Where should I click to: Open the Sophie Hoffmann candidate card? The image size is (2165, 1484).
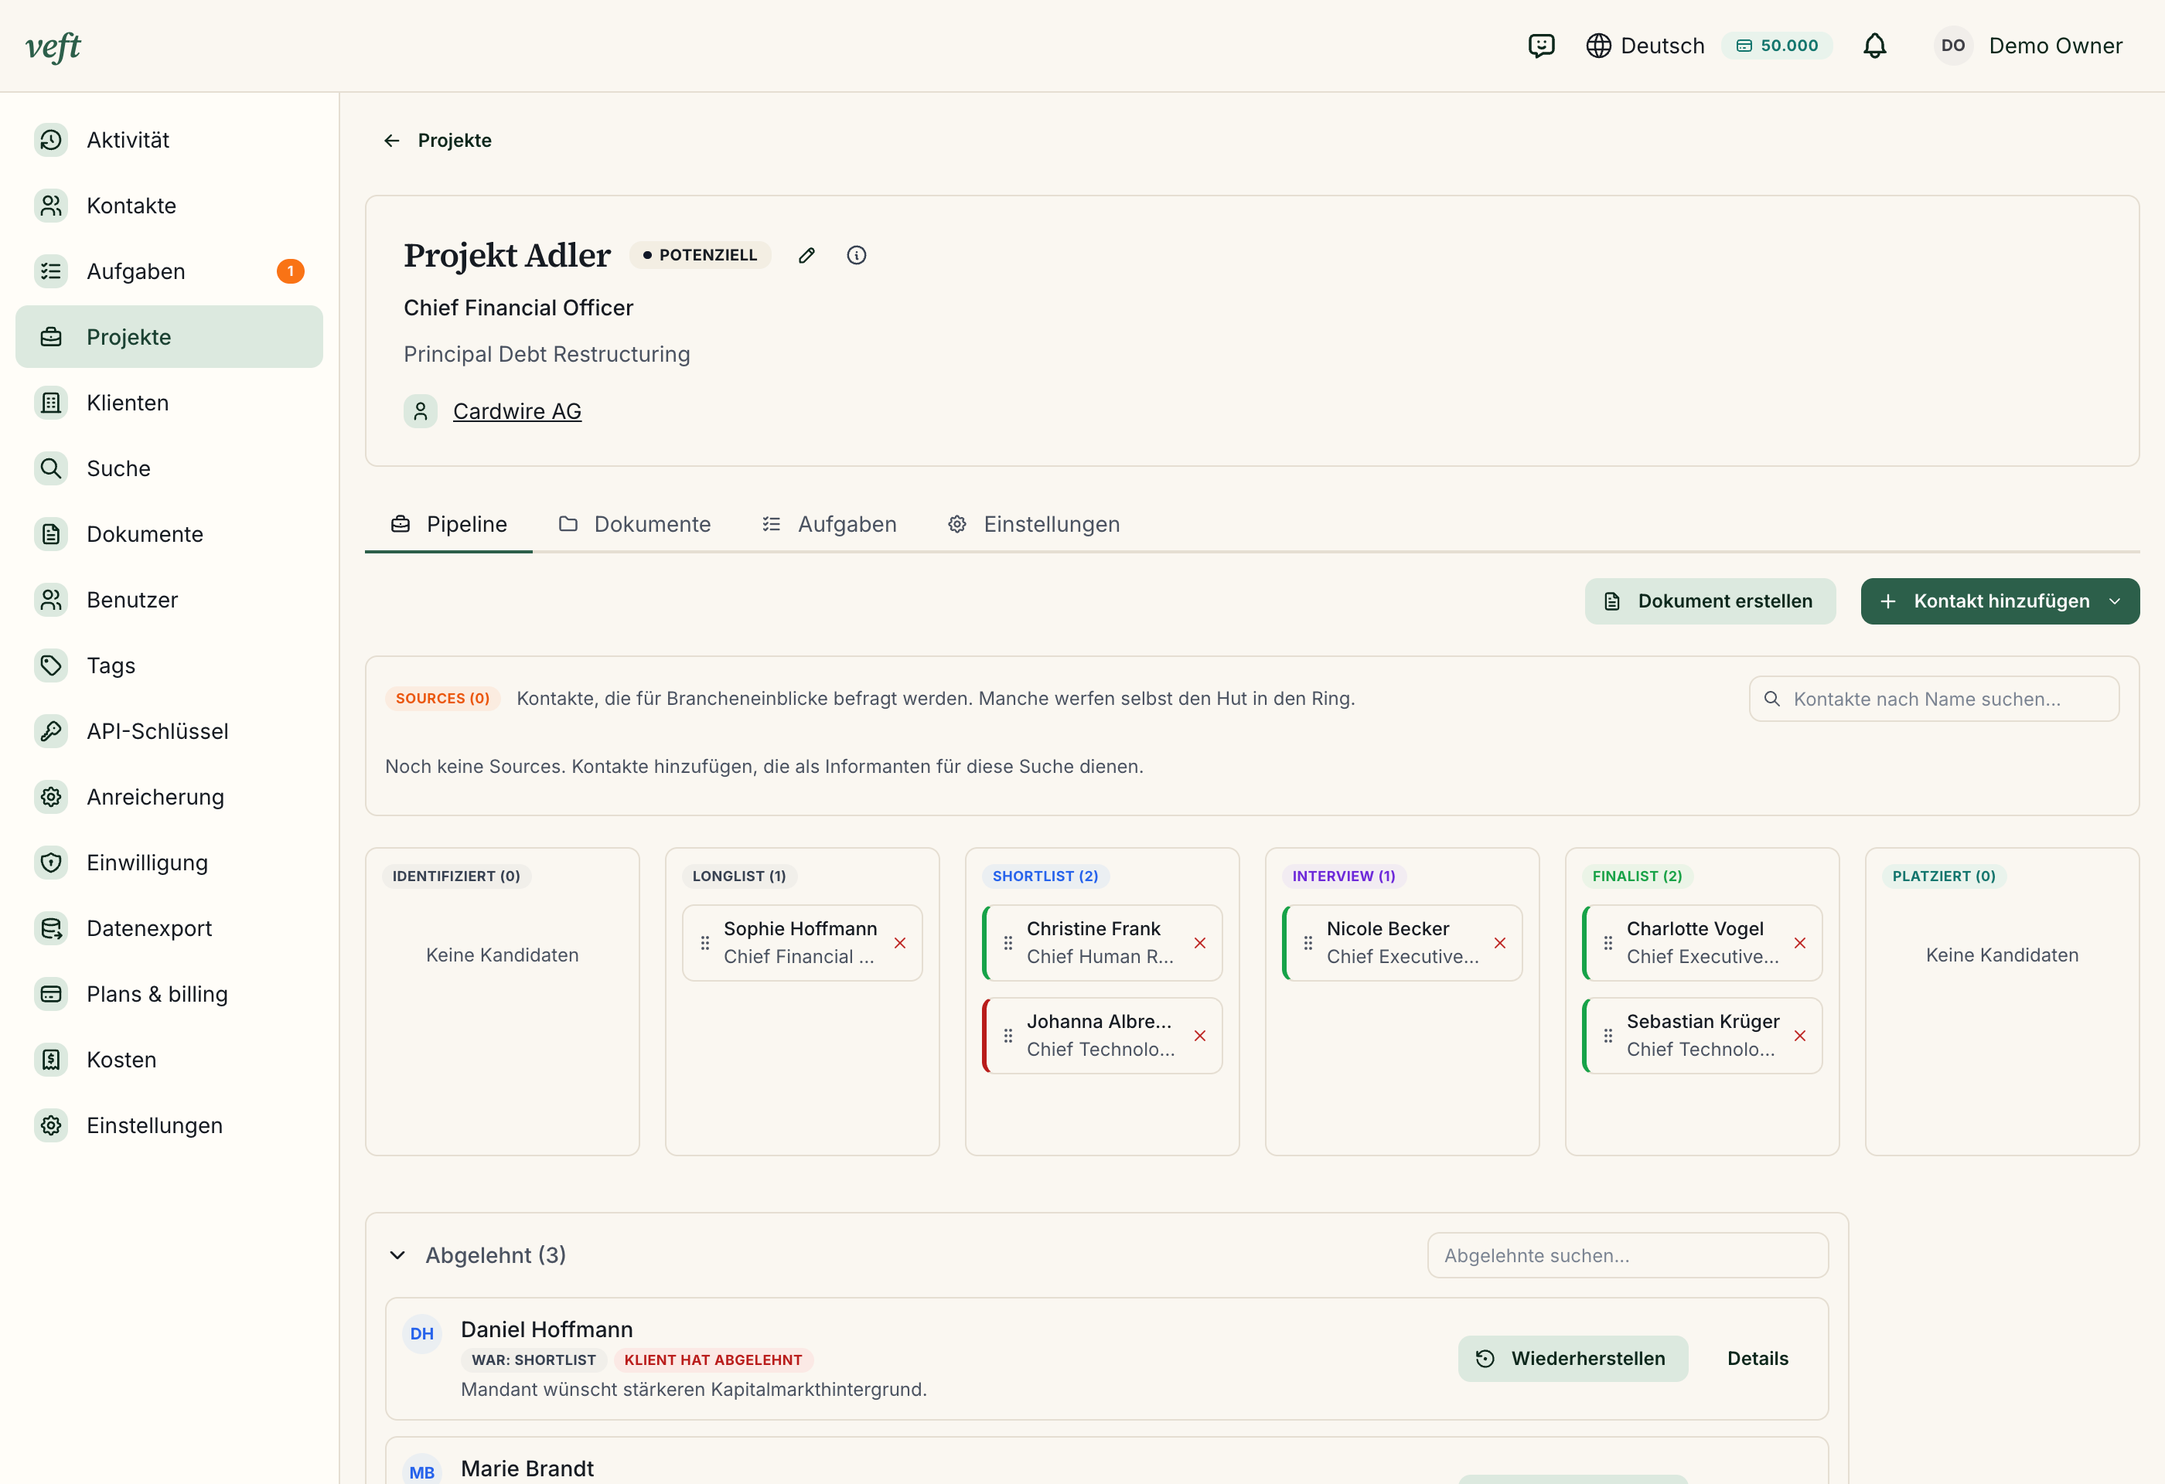[802, 943]
